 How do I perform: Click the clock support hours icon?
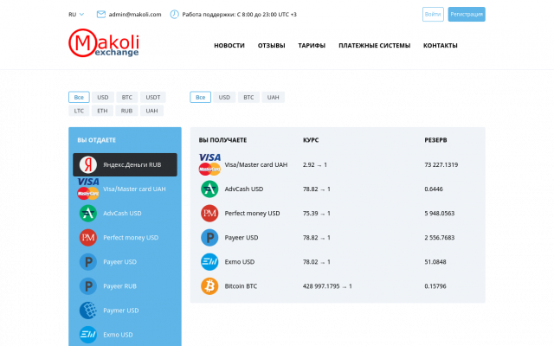[175, 15]
